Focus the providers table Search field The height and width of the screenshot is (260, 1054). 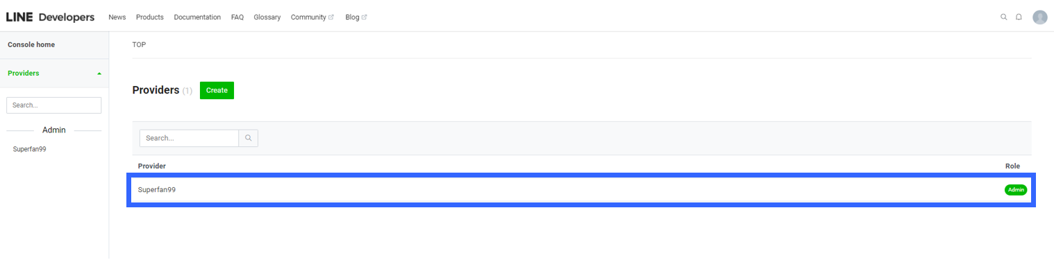coord(189,138)
